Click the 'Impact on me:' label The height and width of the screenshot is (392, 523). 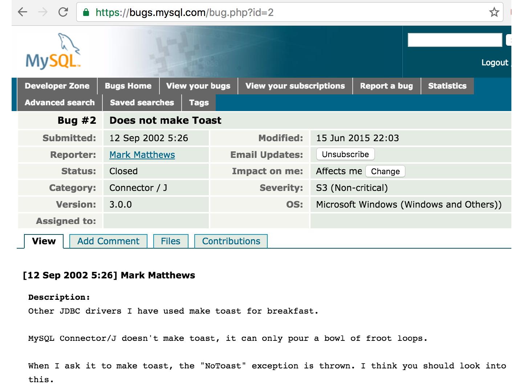coord(267,171)
